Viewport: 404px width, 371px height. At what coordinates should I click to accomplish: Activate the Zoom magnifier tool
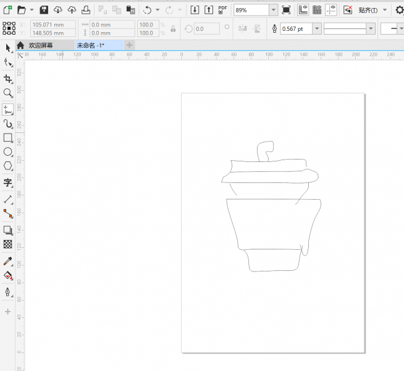8,93
